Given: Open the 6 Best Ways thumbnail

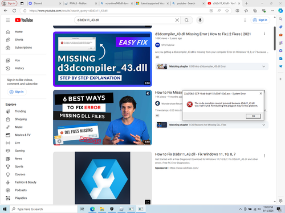Looking at the screenshot, I should coord(103,118).
